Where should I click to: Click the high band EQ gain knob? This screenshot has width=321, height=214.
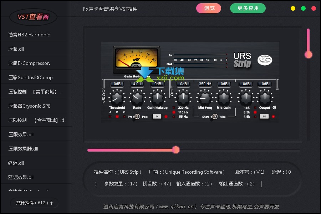(246, 97)
